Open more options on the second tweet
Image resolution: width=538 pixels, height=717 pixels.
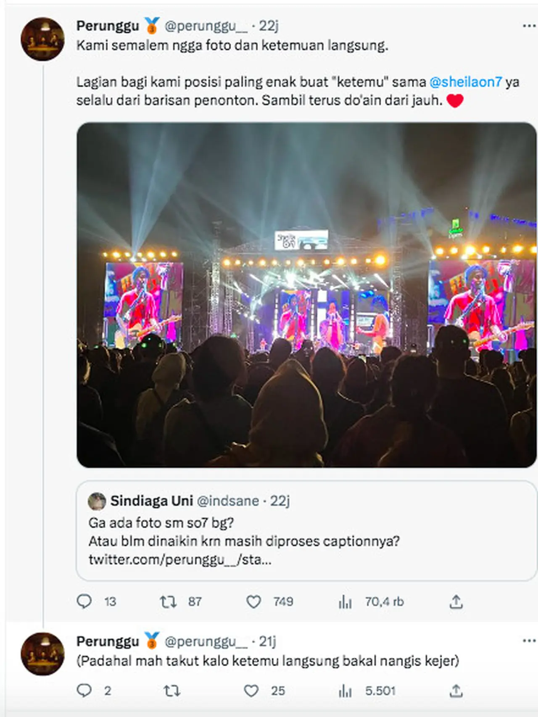[x=529, y=641]
